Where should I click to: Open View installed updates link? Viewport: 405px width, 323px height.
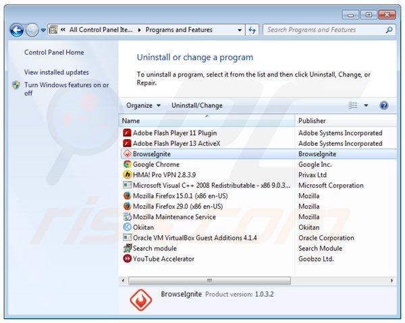tap(56, 72)
